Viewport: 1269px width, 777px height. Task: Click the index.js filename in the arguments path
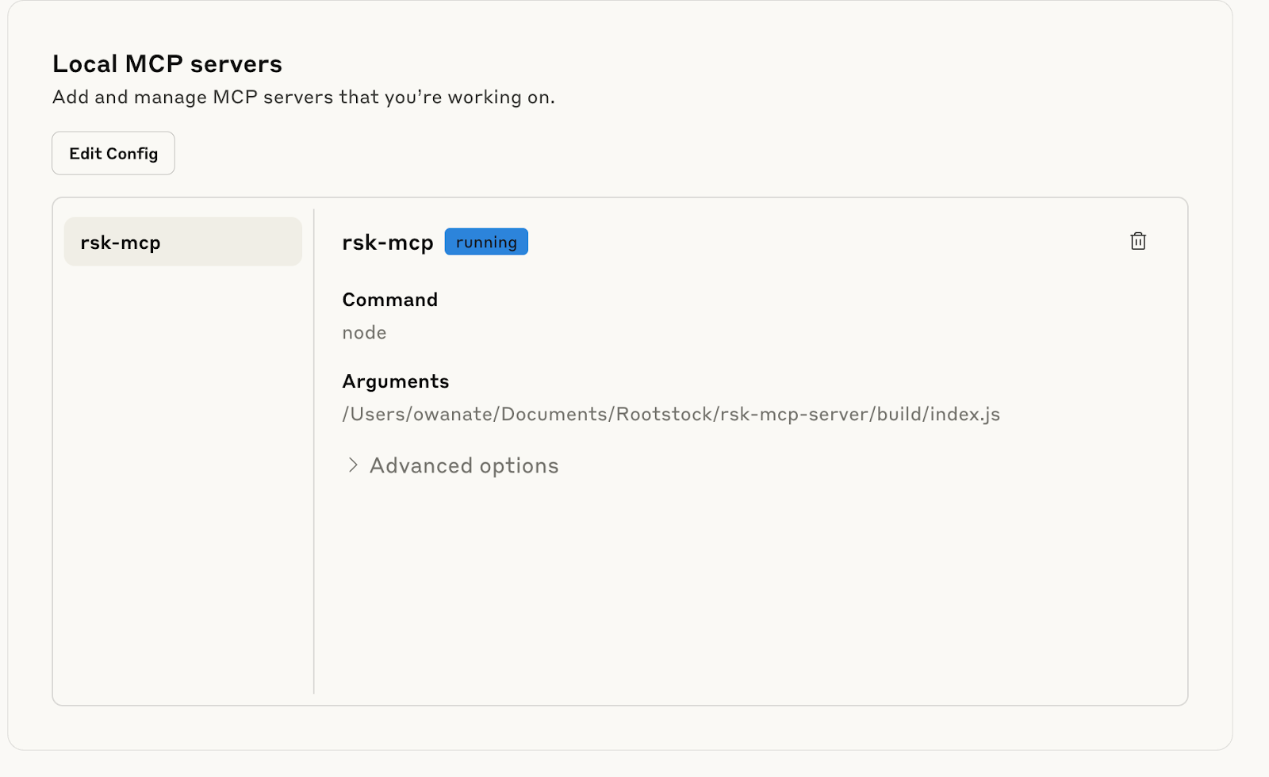pyautogui.click(x=965, y=415)
